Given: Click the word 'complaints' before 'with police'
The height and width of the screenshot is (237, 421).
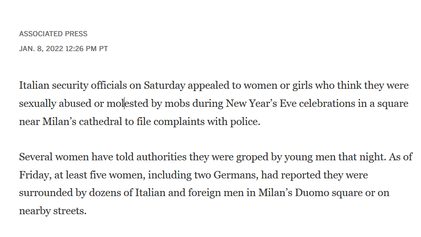Looking at the screenshot, I should 179,122.
